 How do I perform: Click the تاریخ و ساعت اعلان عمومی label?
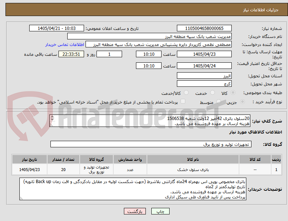[112, 28]
